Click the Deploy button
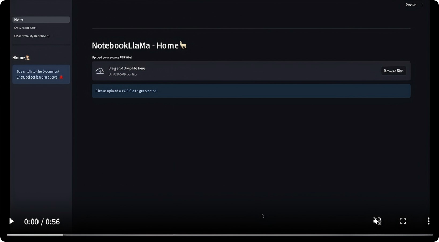Screen dimensions: 439x242 tap(411, 5)
